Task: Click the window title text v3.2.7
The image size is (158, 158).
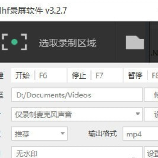Action: (x=56, y=11)
